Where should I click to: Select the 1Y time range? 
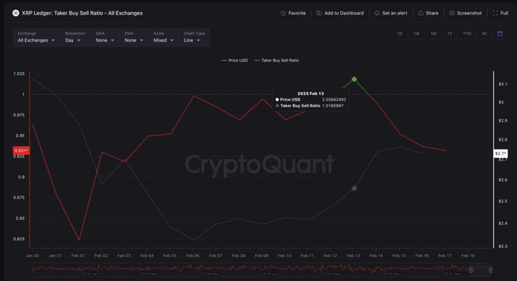tap(450, 34)
